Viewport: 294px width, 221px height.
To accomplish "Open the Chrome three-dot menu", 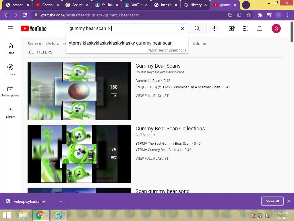I will coord(288,15).
